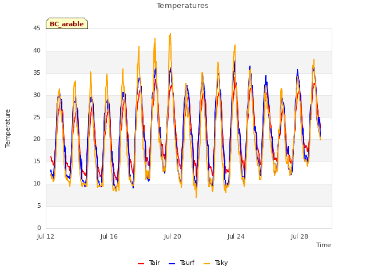Click the red Tair legend swatch

141,264
